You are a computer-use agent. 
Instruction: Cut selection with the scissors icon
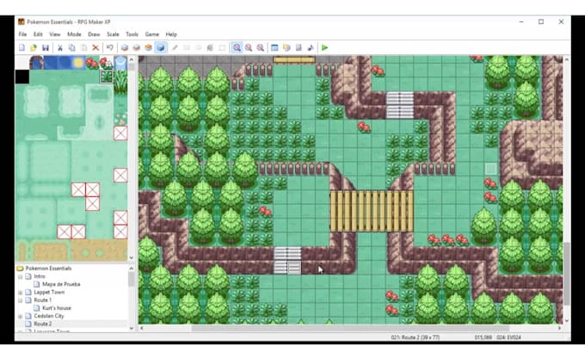(59, 47)
